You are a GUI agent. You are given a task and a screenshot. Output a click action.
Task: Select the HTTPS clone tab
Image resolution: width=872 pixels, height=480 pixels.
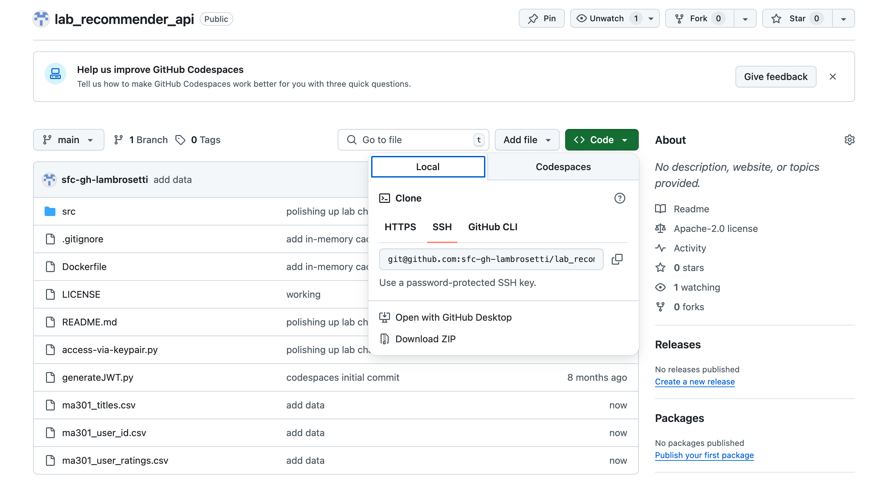point(401,227)
